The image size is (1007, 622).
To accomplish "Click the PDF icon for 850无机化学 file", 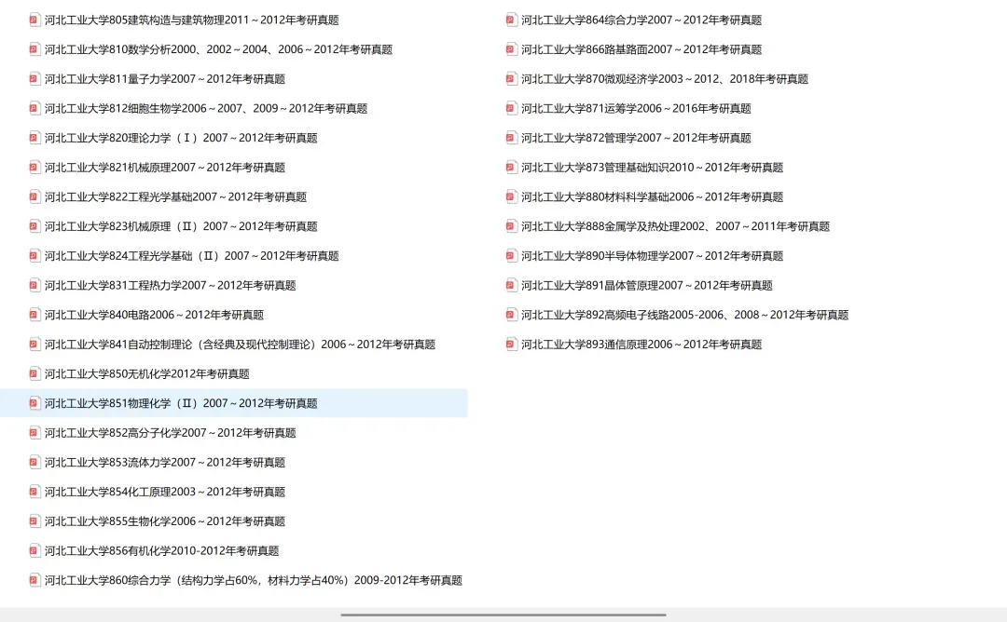I will tap(33, 373).
